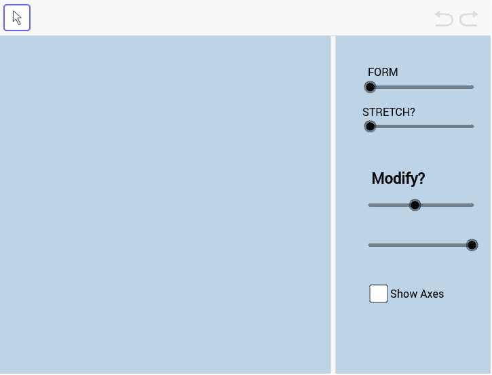Click right end of slider under Modify?

[x=471, y=205]
